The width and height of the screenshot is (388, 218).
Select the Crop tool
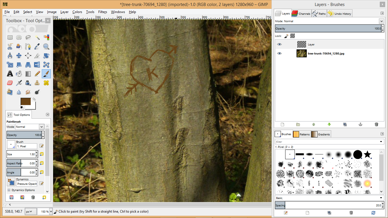point(37,55)
